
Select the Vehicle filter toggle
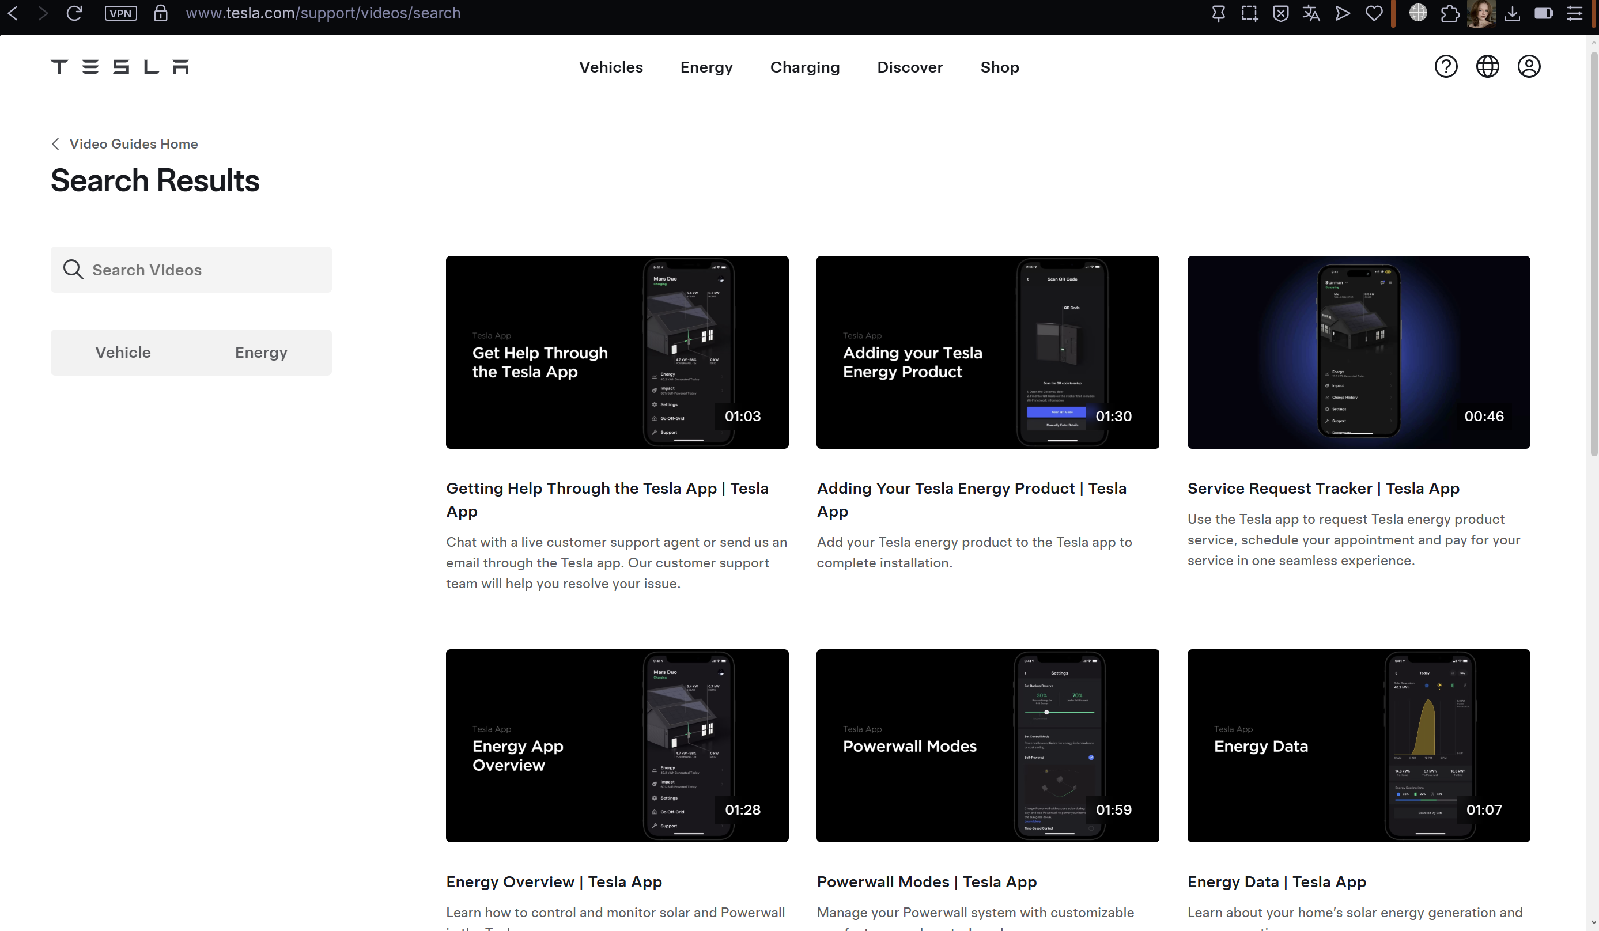tap(123, 352)
